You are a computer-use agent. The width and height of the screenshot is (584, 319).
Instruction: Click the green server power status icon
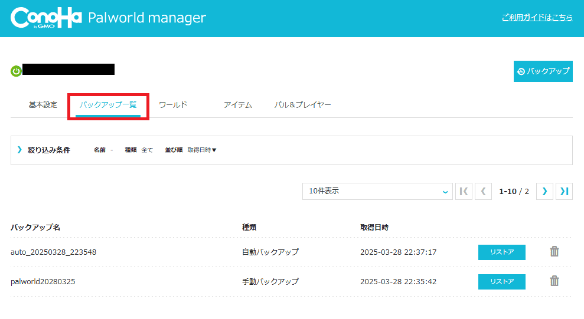16,71
